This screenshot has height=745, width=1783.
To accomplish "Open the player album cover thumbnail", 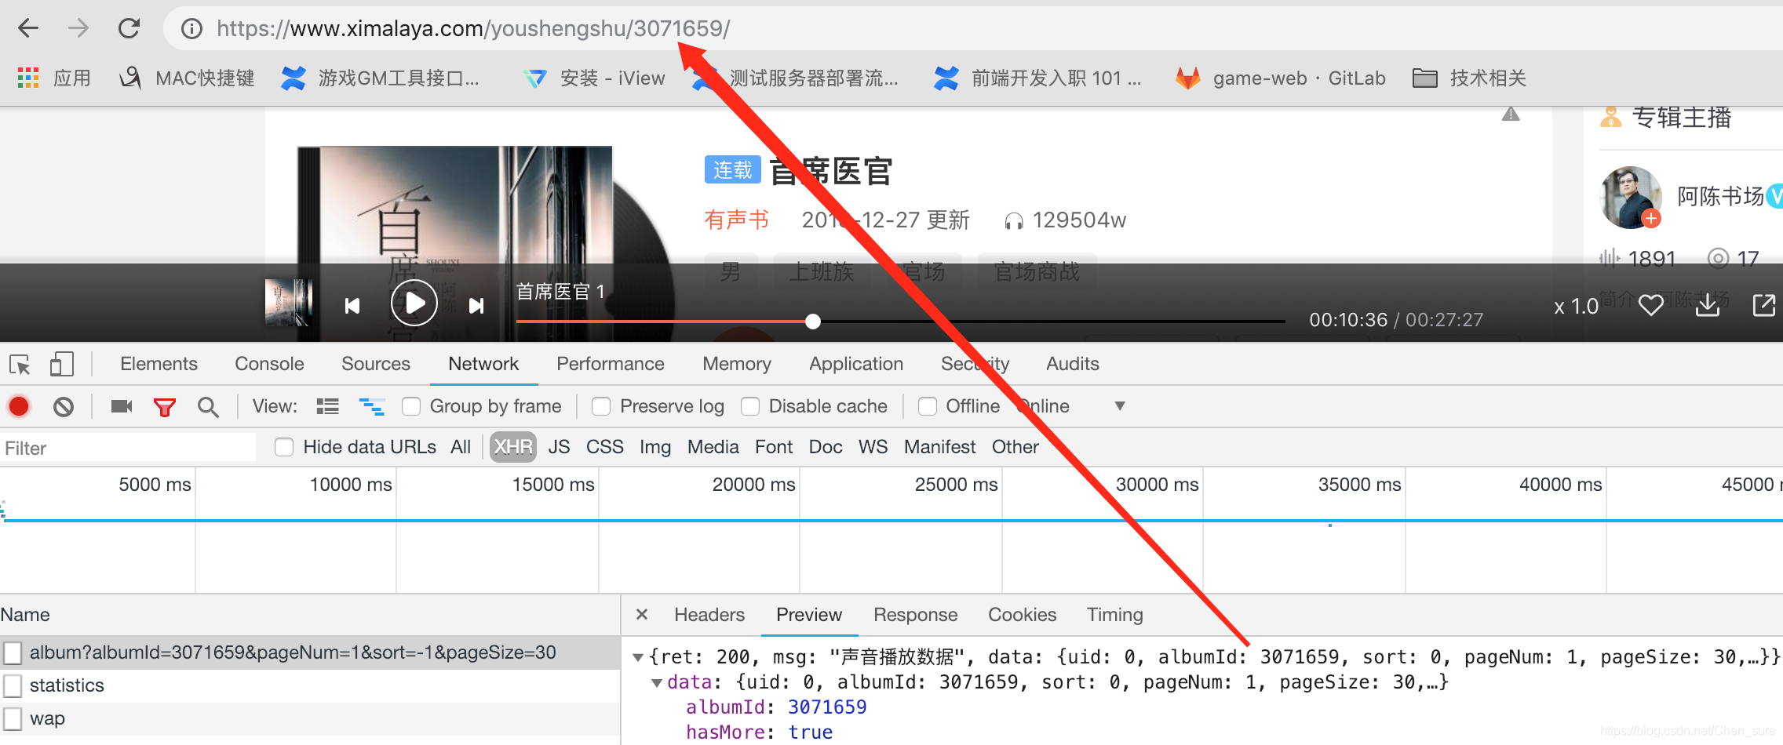I will (x=289, y=303).
